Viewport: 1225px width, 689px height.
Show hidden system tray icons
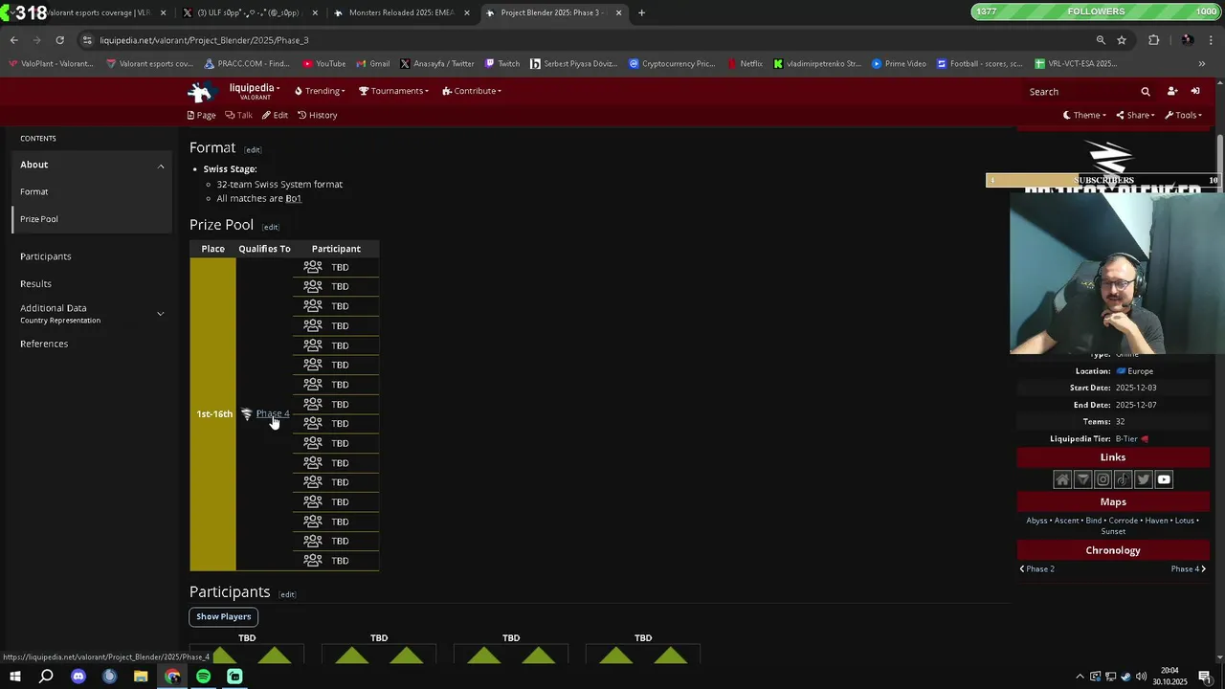point(1080,677)
